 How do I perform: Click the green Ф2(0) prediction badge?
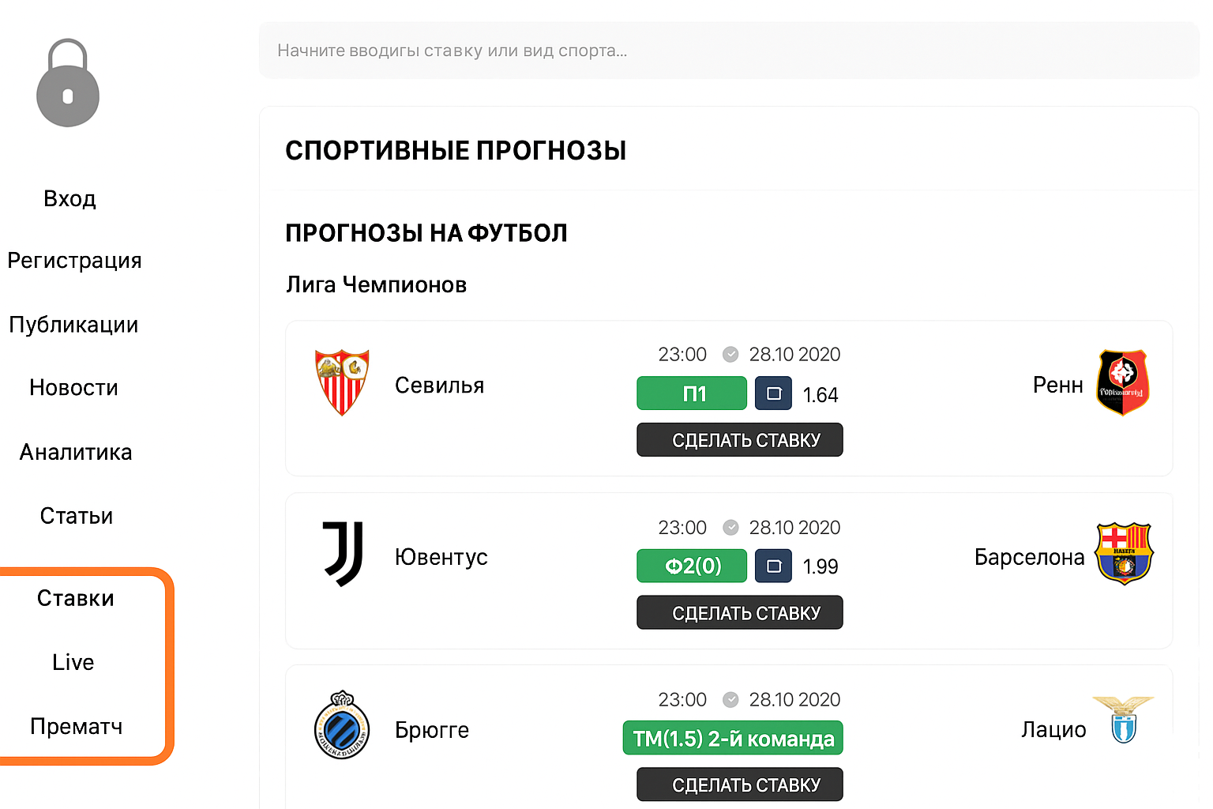[692, 566]
